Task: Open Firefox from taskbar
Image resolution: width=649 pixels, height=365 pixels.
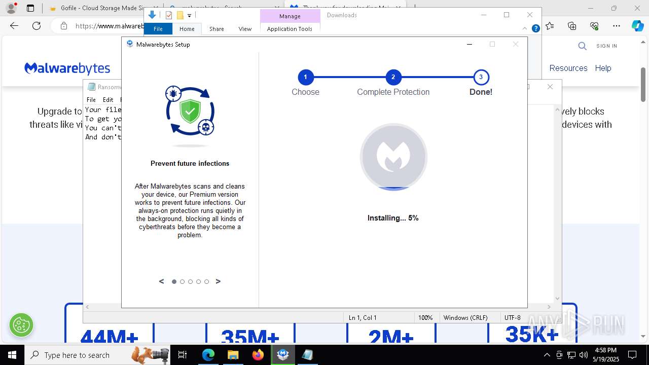Action: [x=258, y=355]
